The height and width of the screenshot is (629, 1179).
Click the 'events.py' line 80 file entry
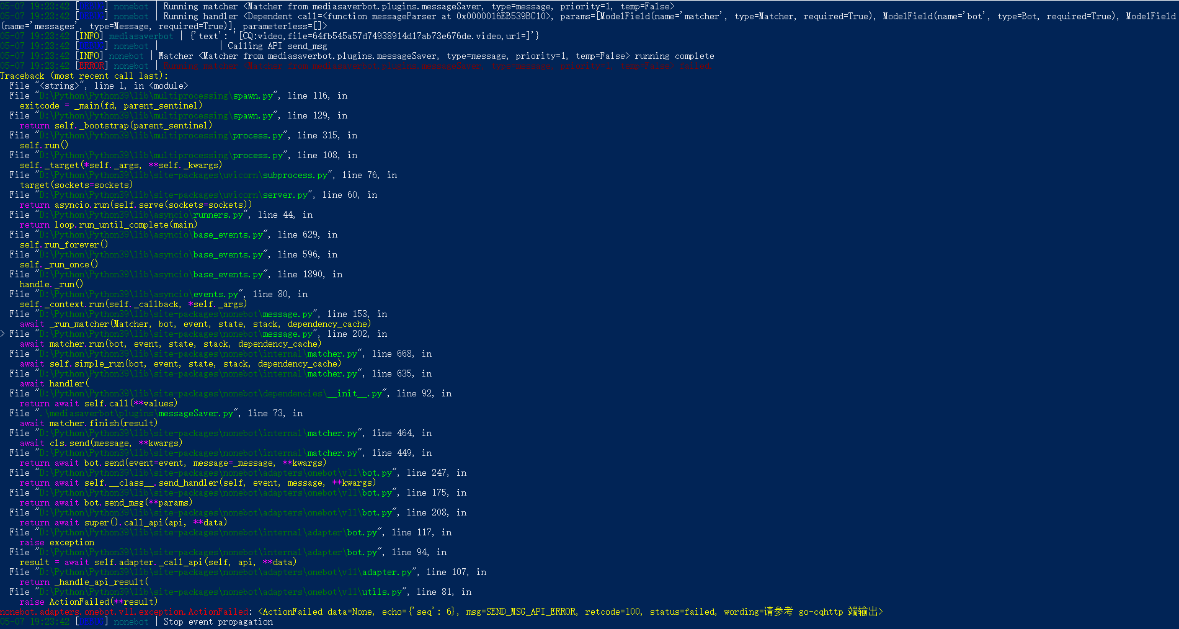159,294
